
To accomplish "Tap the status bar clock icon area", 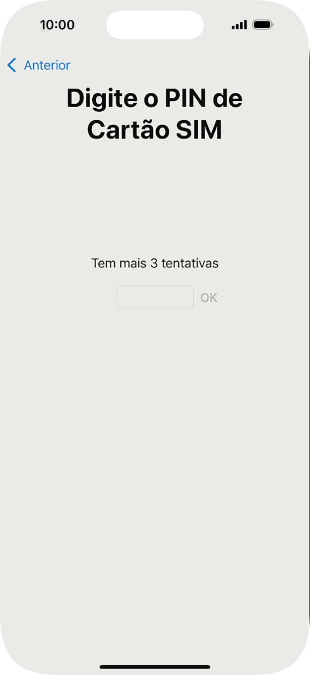I will tap(58, 25).
